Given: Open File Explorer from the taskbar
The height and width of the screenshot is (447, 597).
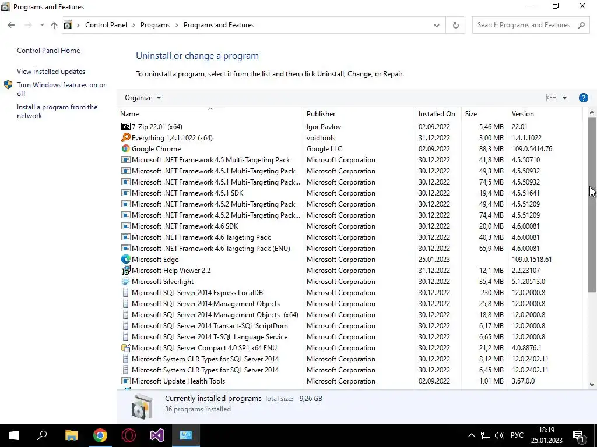Looking at the screenshot, I should pyautogui.click(x=71, y=435).
